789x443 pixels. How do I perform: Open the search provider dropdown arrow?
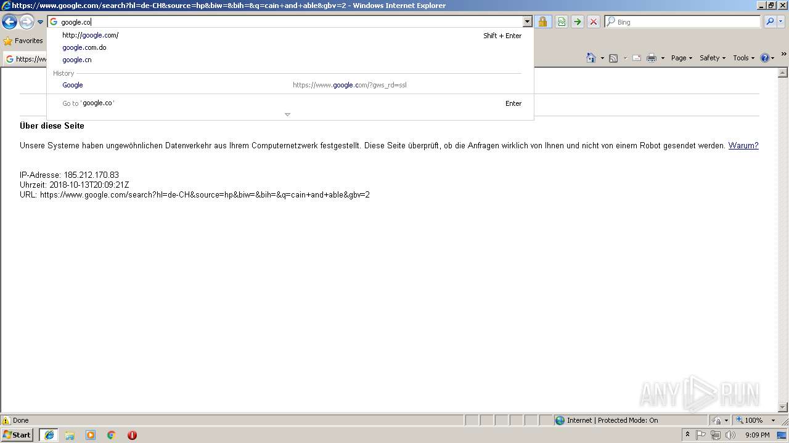coord(781,22)
